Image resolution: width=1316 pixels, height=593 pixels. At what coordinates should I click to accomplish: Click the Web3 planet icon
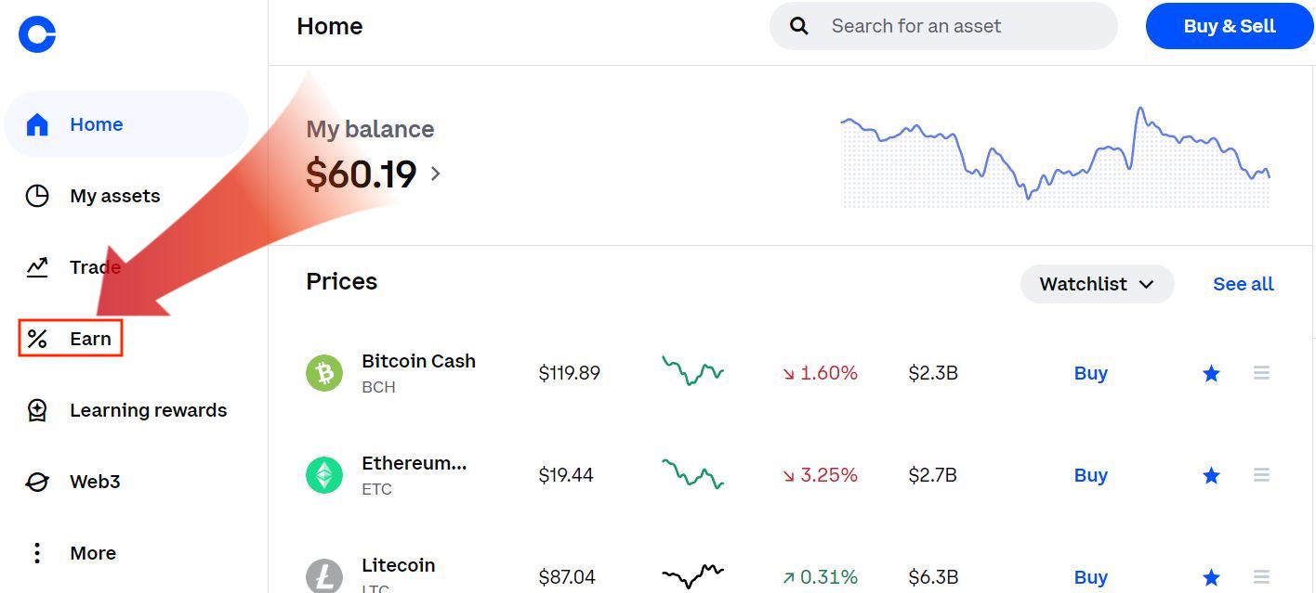click(37, 482)
